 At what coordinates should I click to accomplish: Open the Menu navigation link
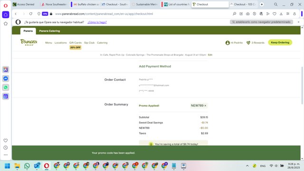[48, 43]
